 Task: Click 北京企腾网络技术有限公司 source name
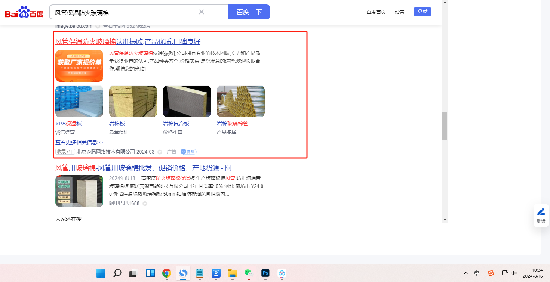click(x=106, y=152)
